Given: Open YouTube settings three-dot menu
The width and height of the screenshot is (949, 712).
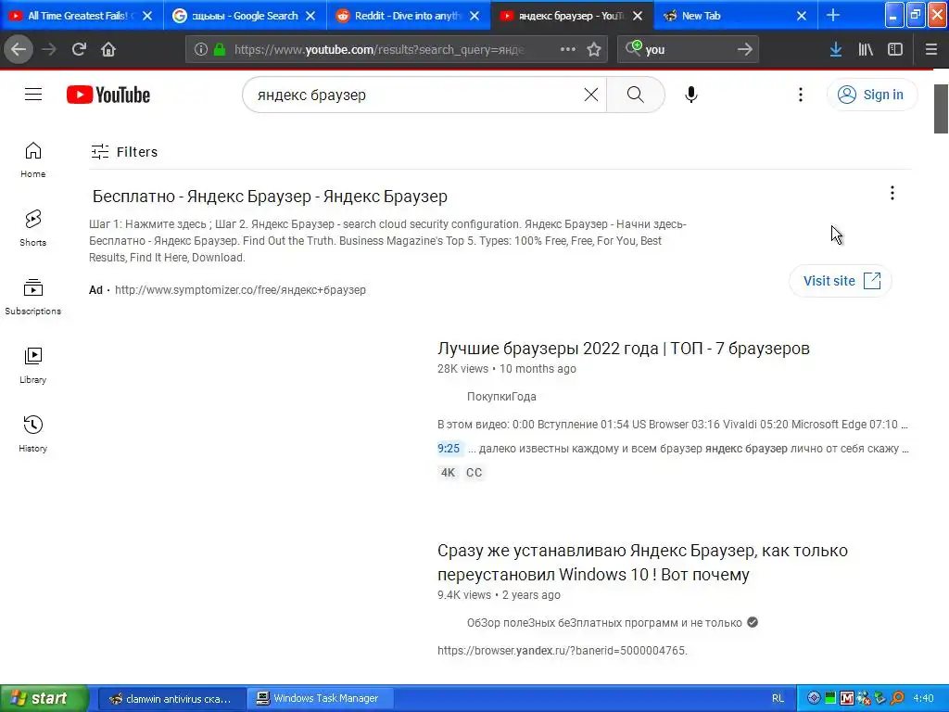Looking at the screenshot, I should coord(800,95).
